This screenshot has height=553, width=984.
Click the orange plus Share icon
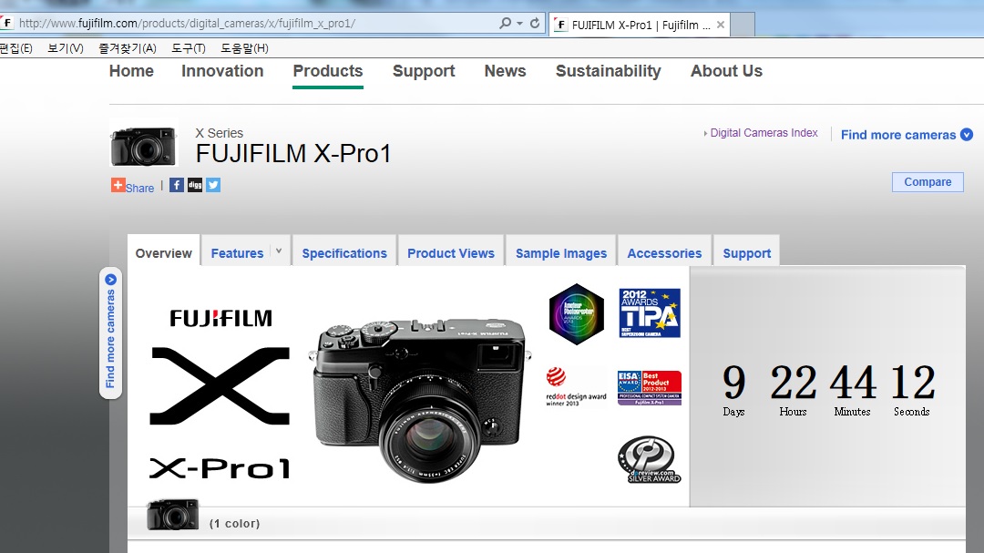pos(118,185)
